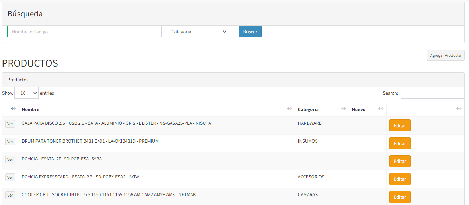Viewport: 469px width, 205px height.
Task: Click the table Search input box
Action: click(x=432, y=93)
